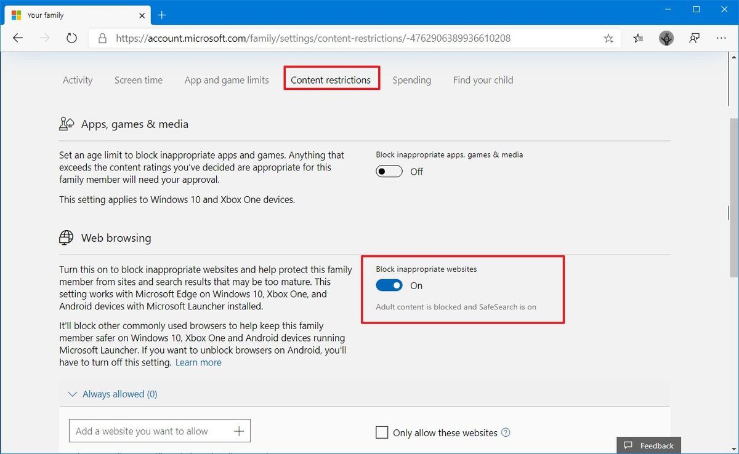Turn off Block inappropriate websites
The height and width of the screenshot is (454, 739).
[389, 285]
